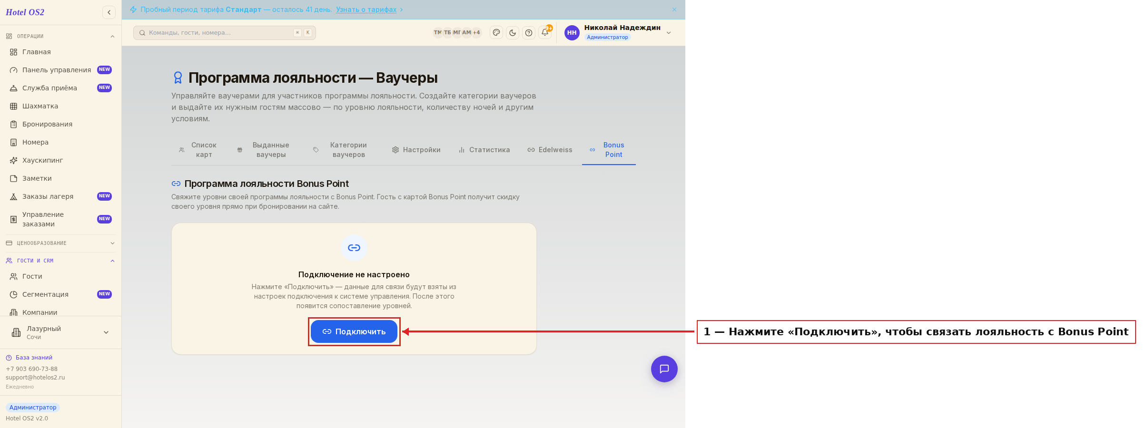Open the Лазурный hotel selector dropdown
The width and height of the screenshot is (1147, 428).
click(60, 332)
